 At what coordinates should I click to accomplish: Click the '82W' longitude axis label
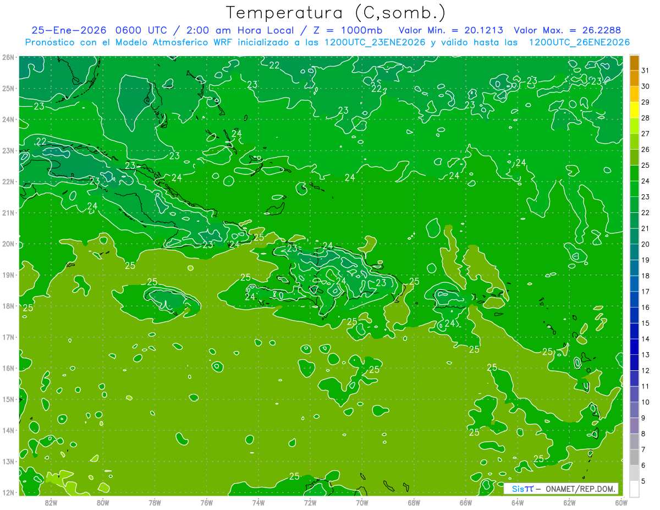click(51, 502)
